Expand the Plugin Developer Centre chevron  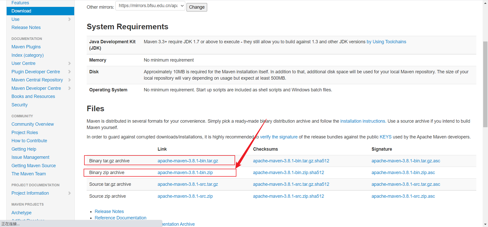coord(69,72)
